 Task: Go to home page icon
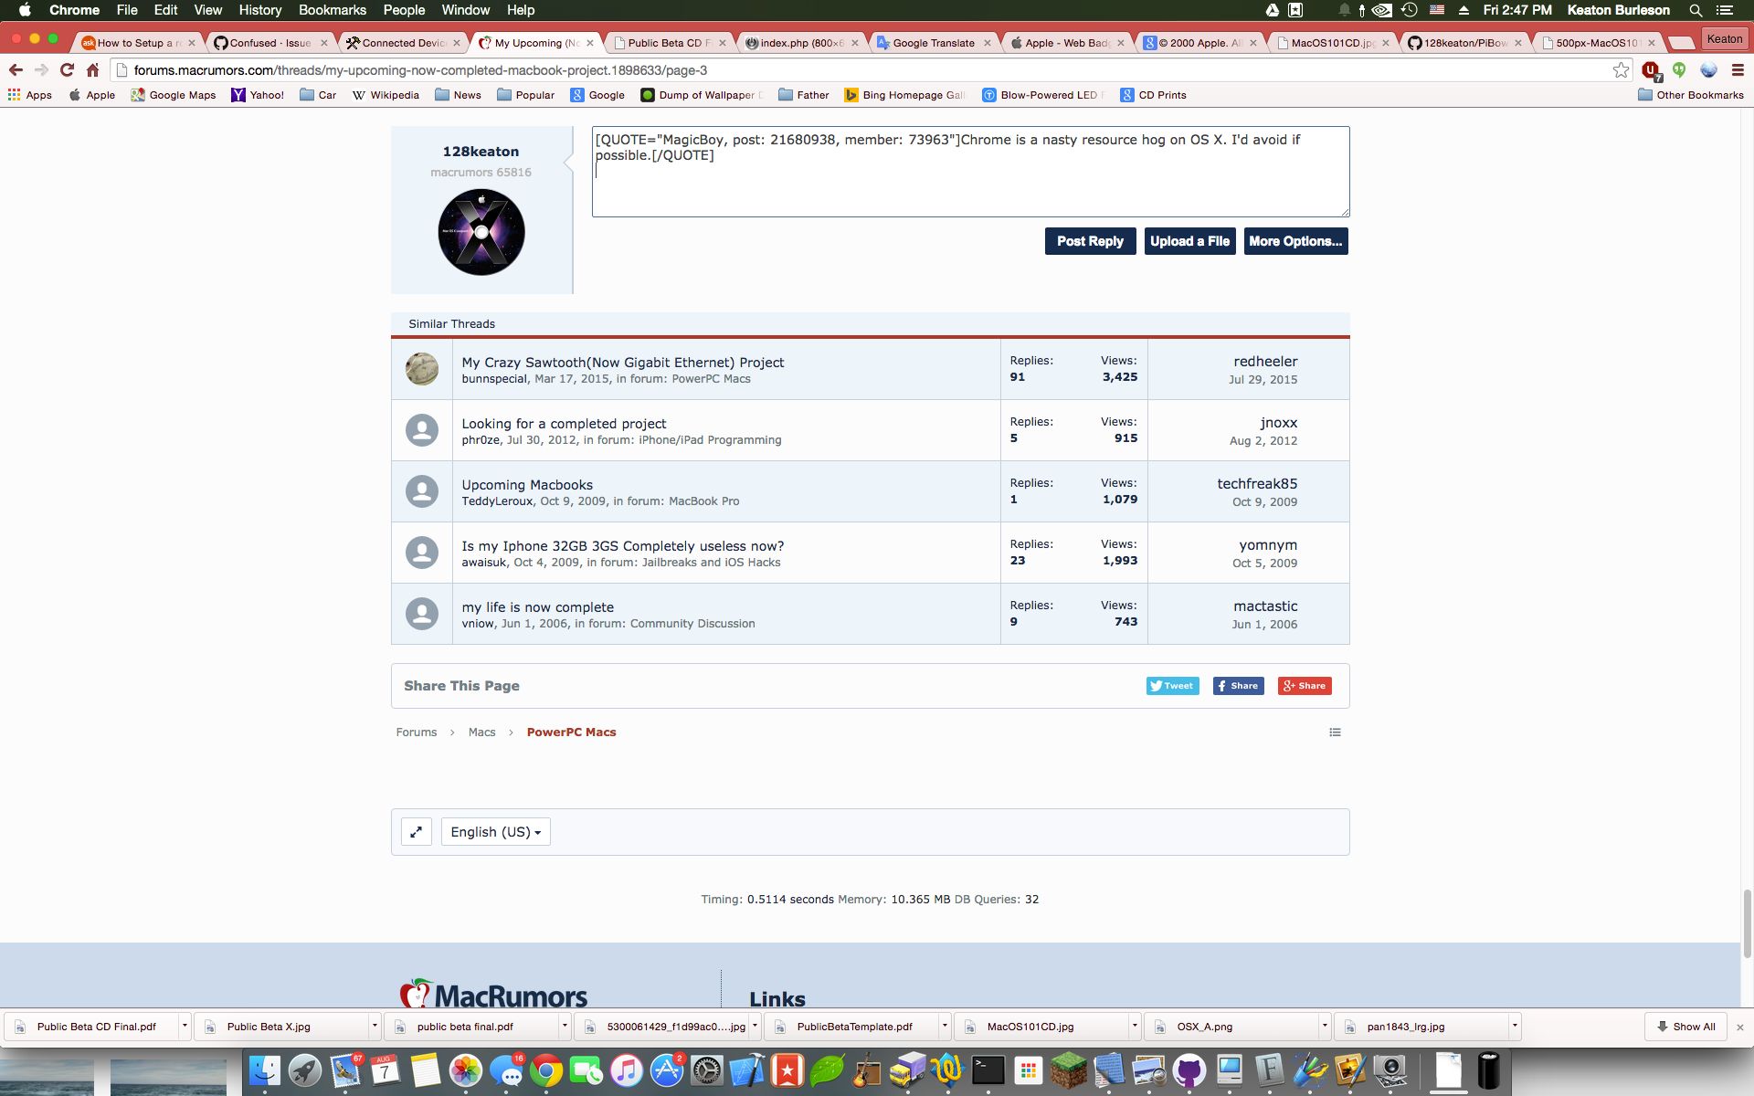click(x=92, y=70)
